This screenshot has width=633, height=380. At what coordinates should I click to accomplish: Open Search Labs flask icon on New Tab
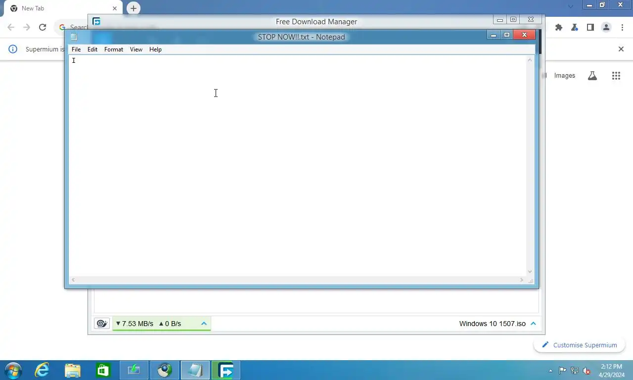(x=592, y=76)
